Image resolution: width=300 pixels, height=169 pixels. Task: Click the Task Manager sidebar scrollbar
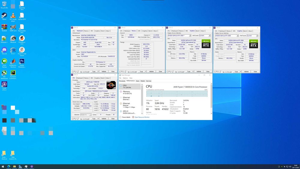(142, 96)
